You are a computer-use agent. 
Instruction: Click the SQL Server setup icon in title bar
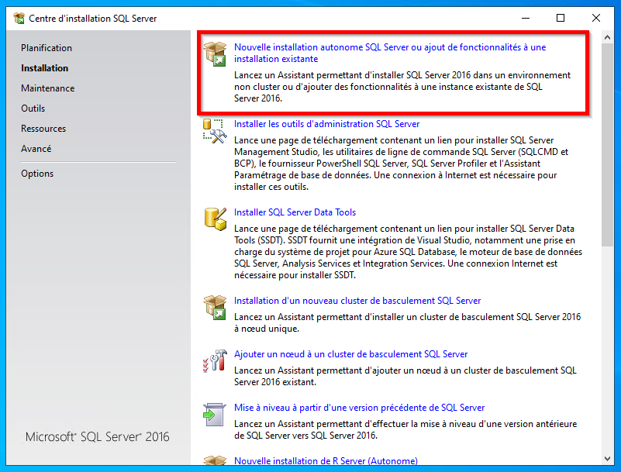(x=19, y=19)
